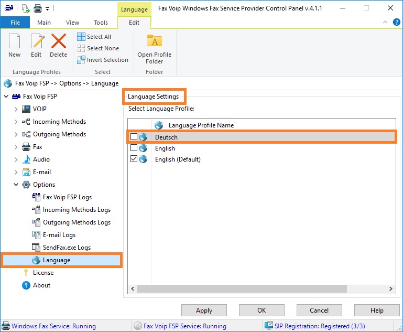This screenshot has height=332, width=403.
Task: Select the Deutsch profile row name
Action: click(166, 137)
